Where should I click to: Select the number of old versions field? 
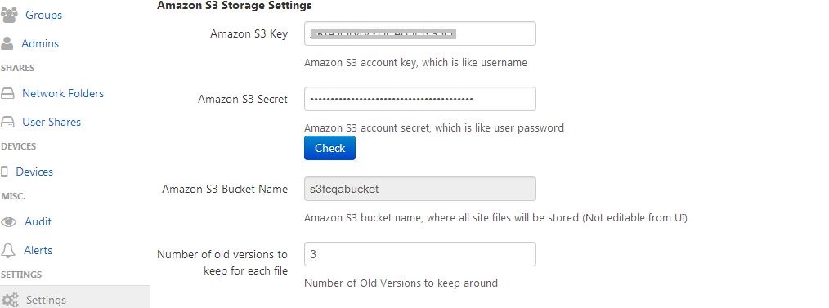click(420, 255)
